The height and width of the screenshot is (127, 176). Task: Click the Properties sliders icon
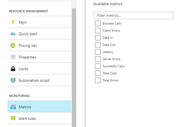13,57
